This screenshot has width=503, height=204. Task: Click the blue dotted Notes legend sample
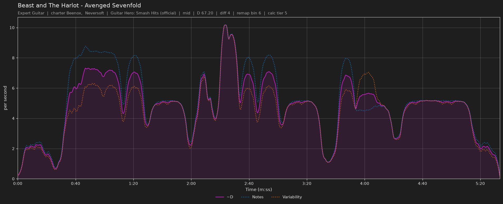point(245,197)
